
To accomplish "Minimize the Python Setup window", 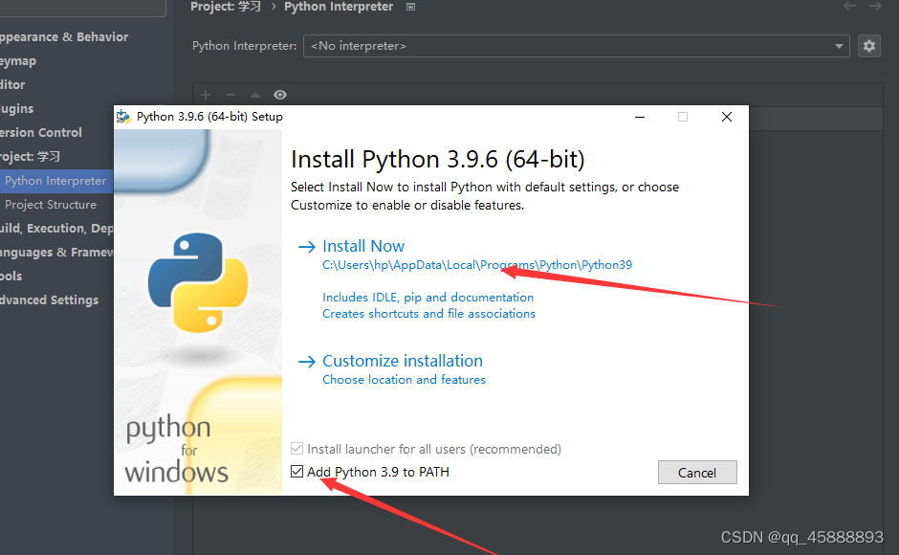I will (x=640, y=117).
